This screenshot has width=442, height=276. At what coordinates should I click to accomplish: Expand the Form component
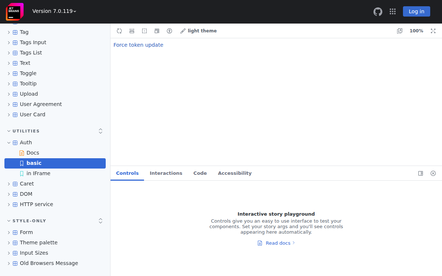[x=55, y=232]
